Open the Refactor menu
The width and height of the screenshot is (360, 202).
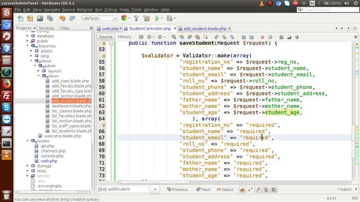tap(85, 10)
